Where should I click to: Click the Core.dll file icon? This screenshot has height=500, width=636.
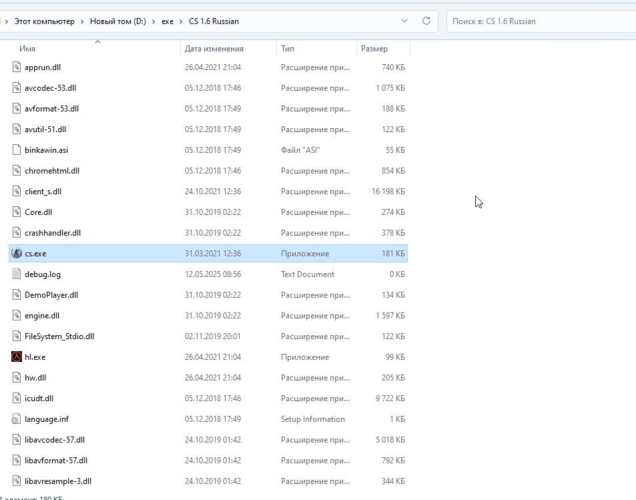[16, 212]
